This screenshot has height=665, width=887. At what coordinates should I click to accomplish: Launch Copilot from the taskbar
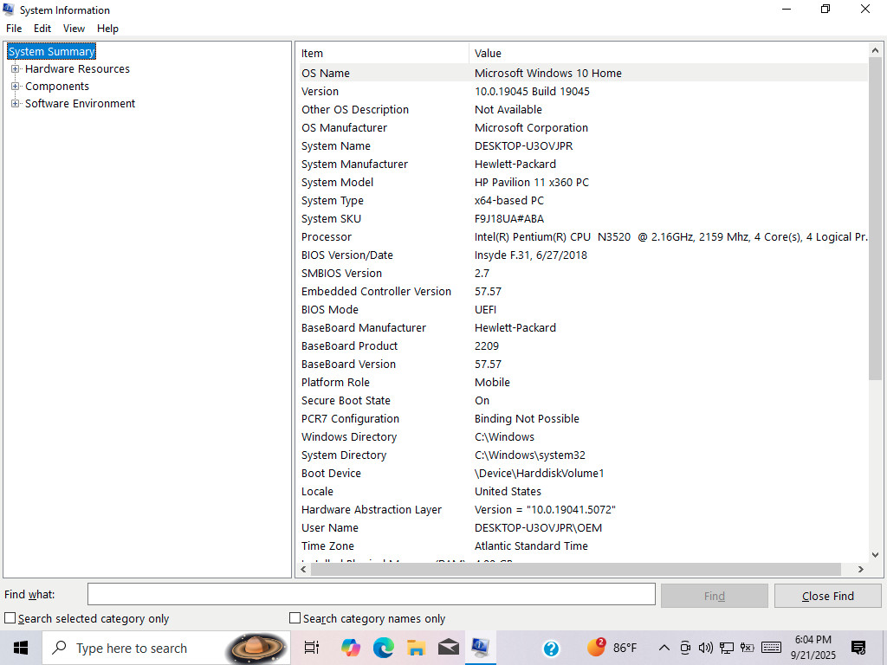pos(351,648)
